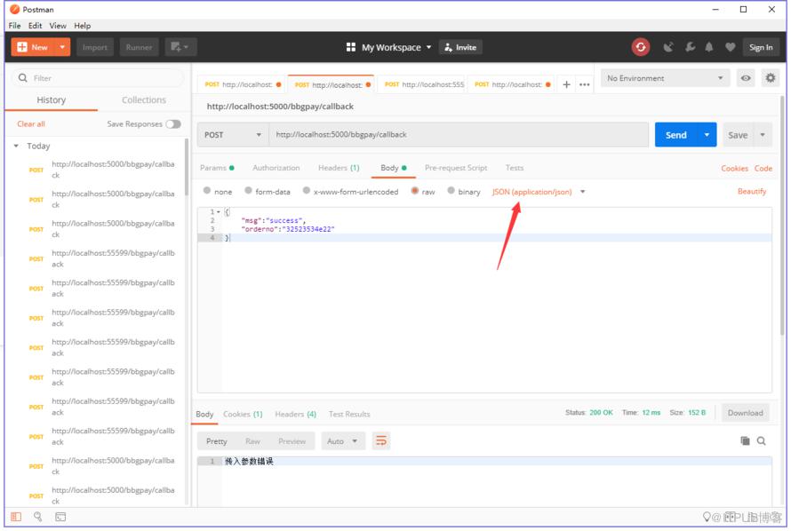This screenshot has width=791, height=531.
Task: Open the settings wrench icon
Action: click(x=690, y=47)
